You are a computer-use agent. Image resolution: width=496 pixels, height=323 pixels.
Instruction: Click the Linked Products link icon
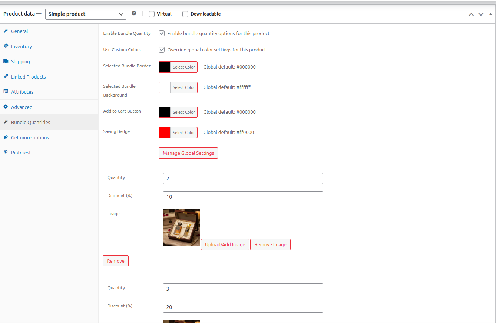click(6, 77)
